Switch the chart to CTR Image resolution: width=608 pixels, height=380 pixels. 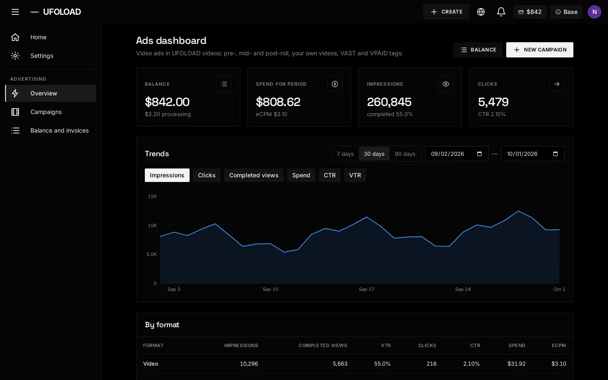[x=330, y=175]
